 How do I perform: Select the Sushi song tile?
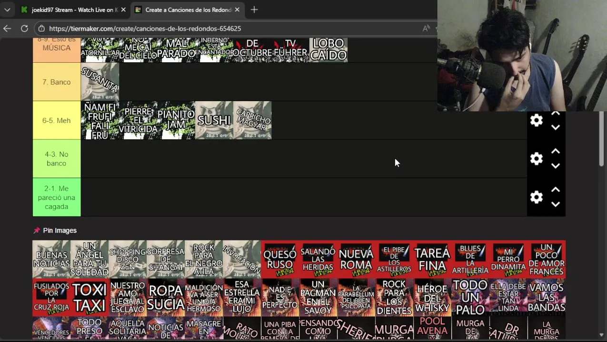point(214,120)
